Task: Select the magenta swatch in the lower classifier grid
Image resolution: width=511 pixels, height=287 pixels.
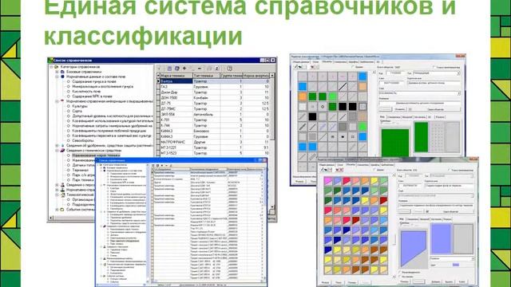Action: click(x=328, y=181)
